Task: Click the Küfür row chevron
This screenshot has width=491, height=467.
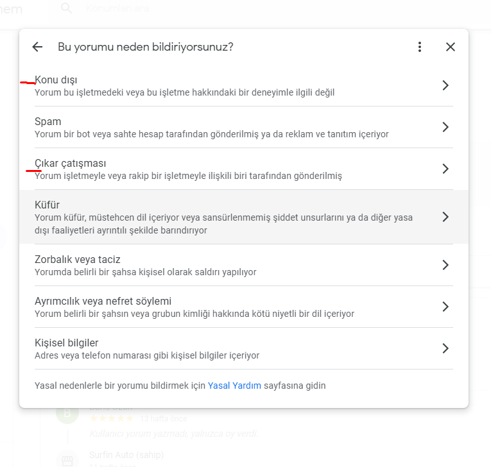Action: click(445, 217)
